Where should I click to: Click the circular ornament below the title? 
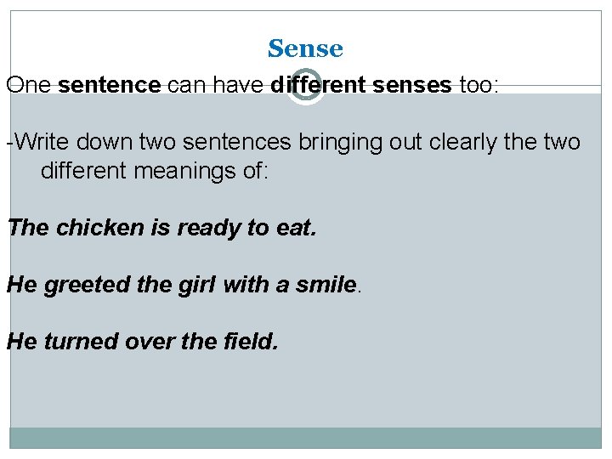click(304, 86)
